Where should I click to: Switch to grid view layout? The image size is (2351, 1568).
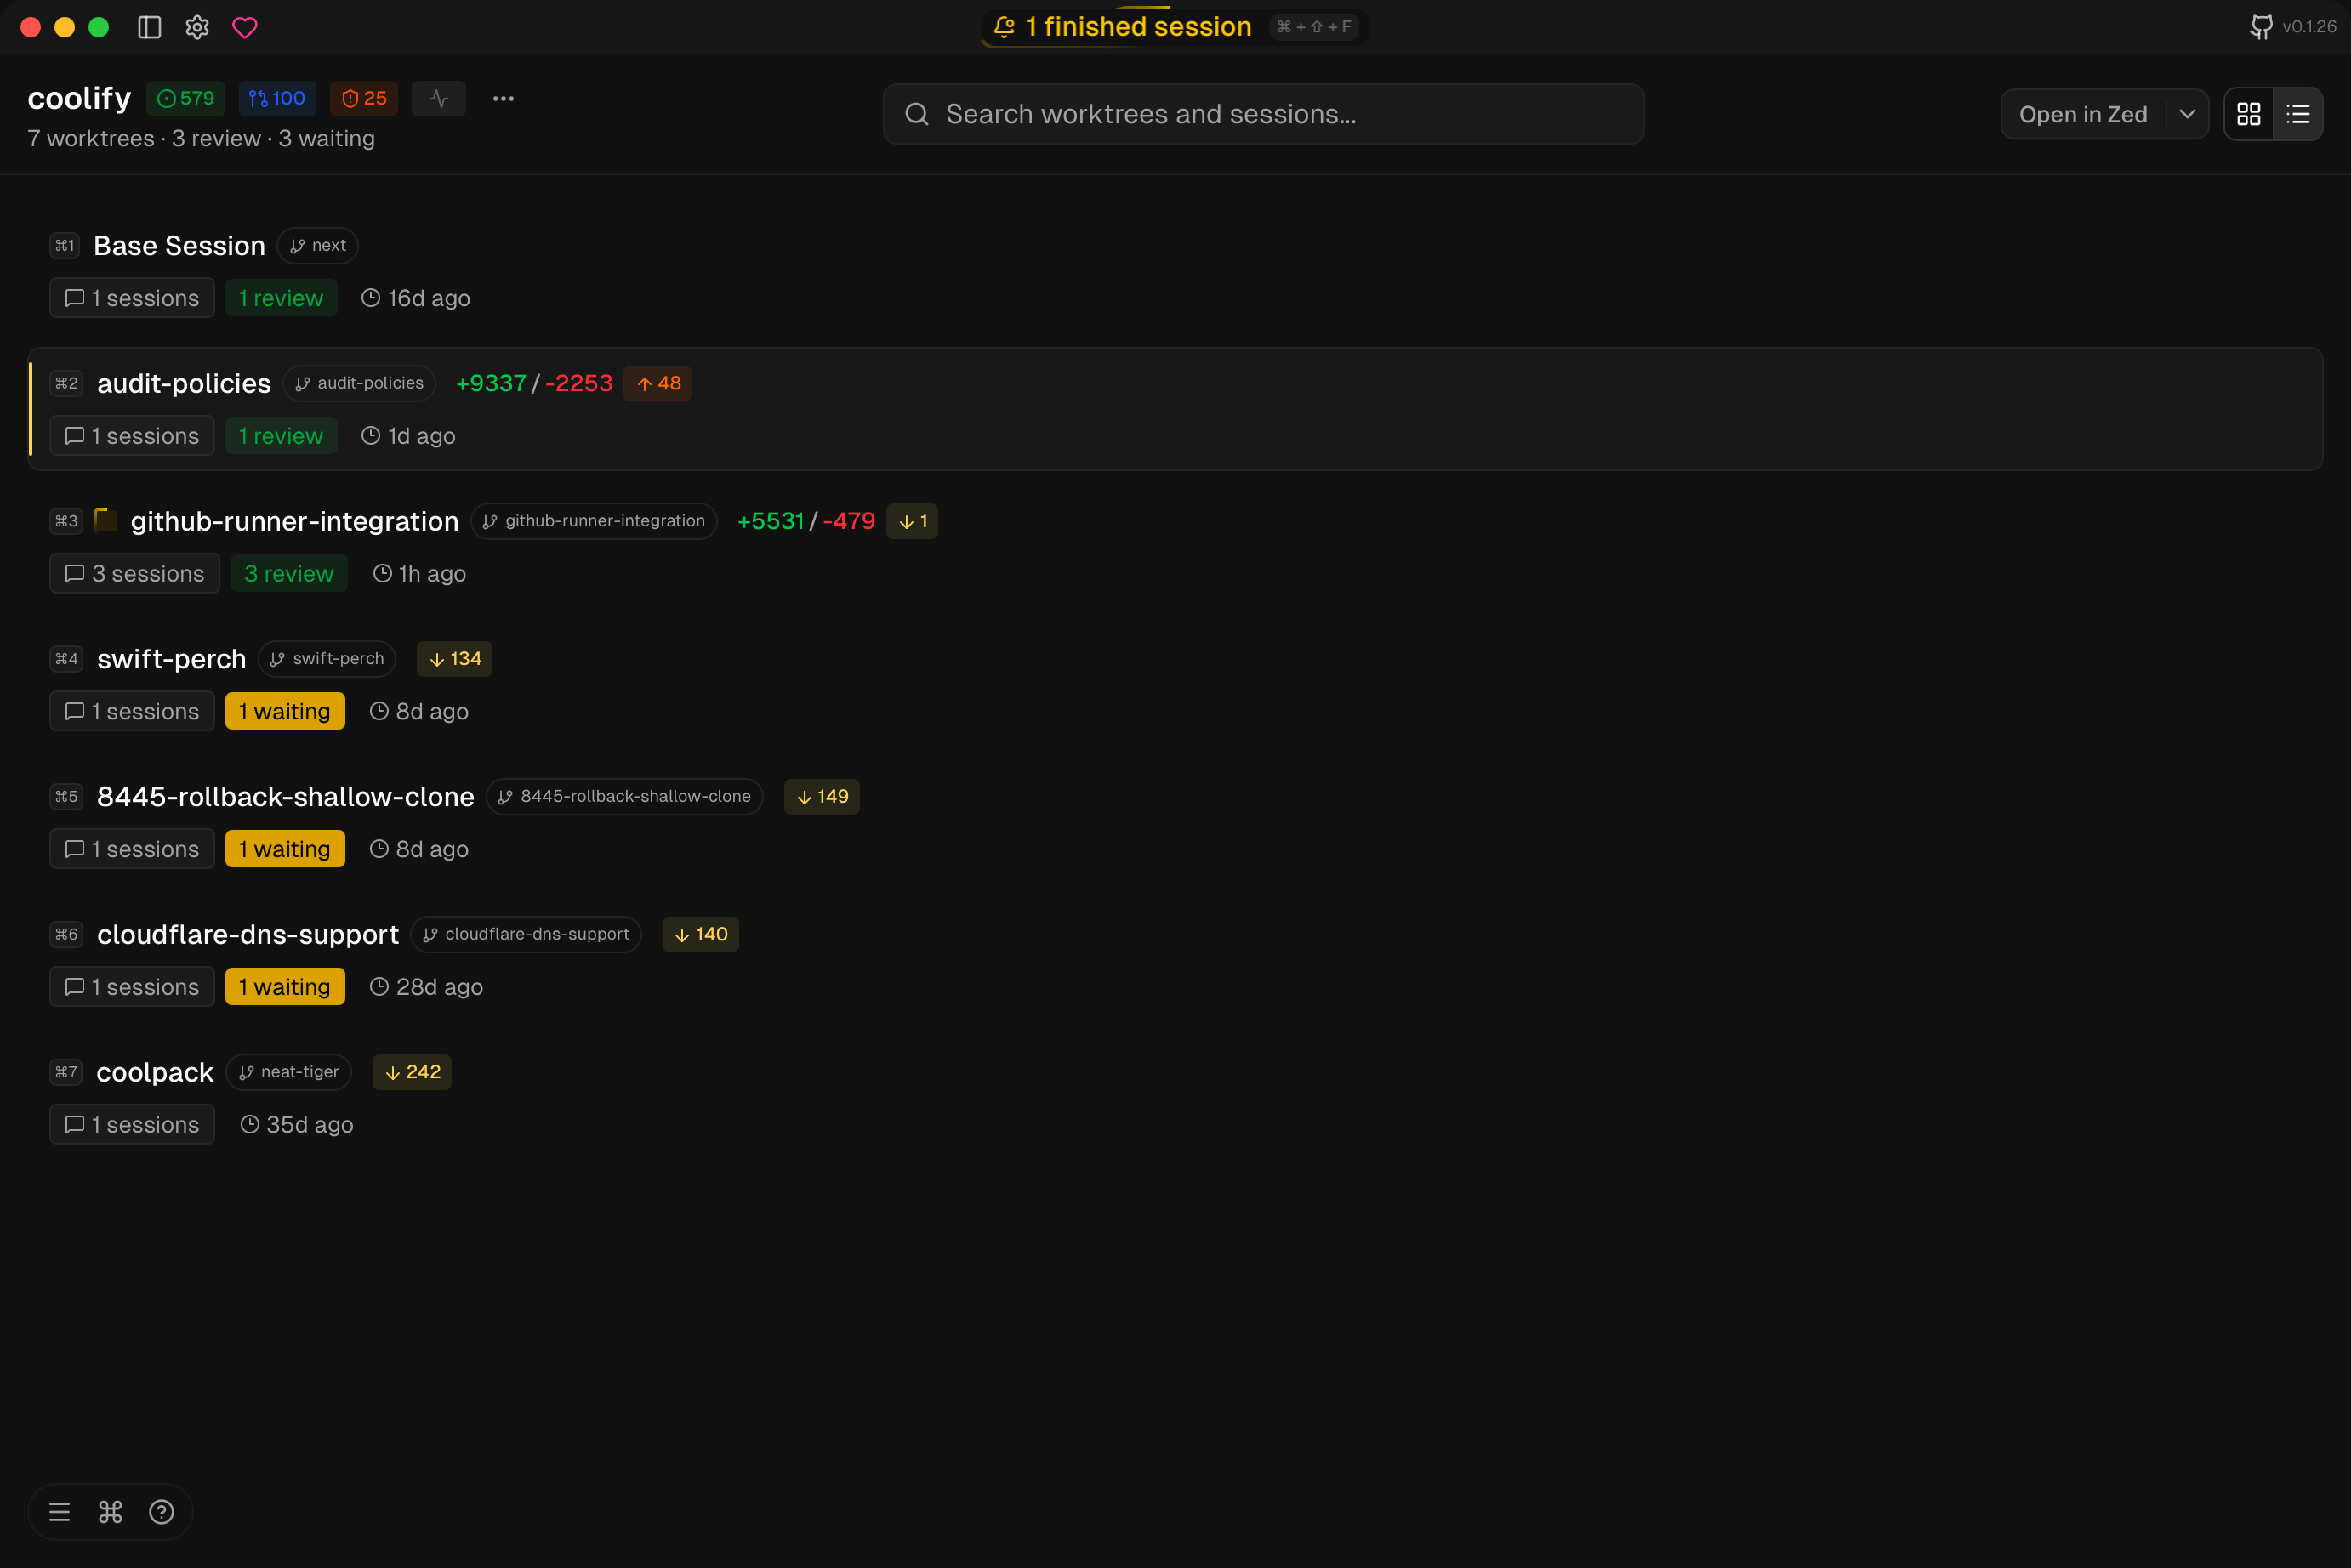pyautogui.click(x=2250, y=114)
